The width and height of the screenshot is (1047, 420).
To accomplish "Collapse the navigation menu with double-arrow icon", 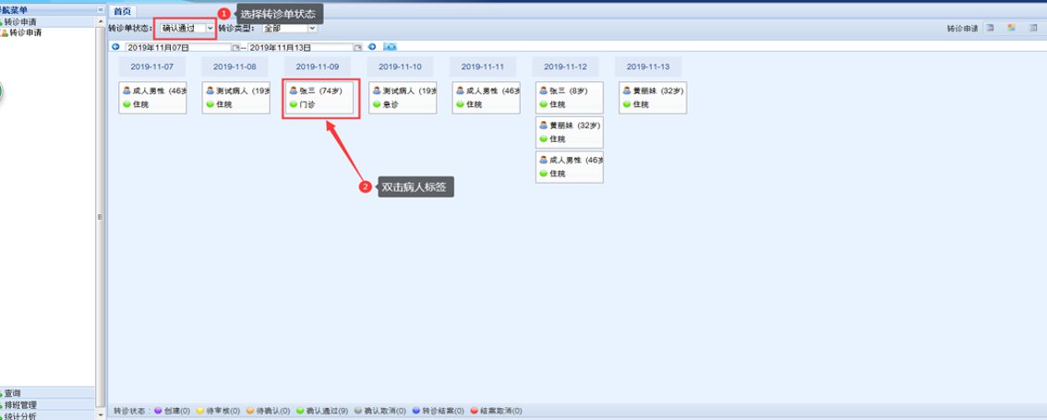I will pyautogui.click(x=100, y=10).
